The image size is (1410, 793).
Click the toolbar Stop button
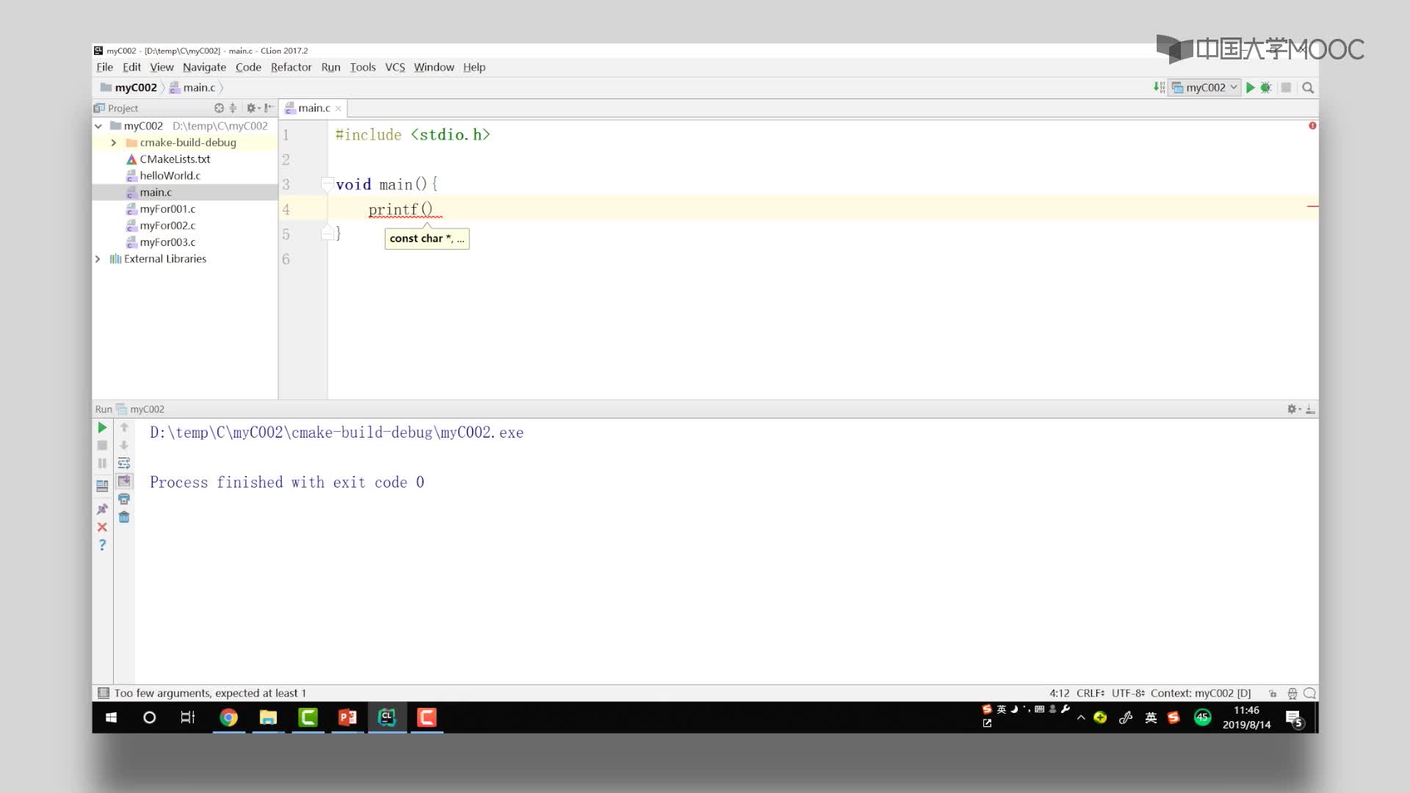[1286, 87]
